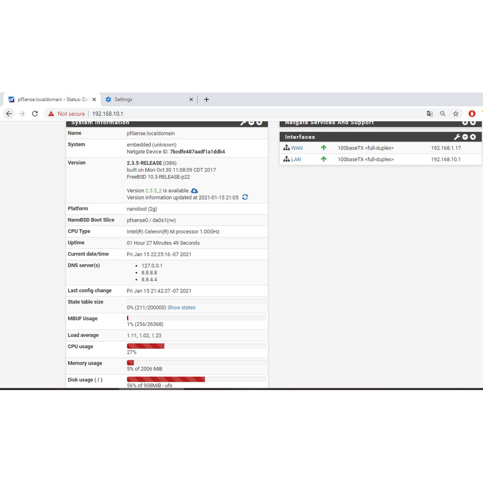Refresh version information with the reload icon
The image size is (483, 483).
click(245, 197)
